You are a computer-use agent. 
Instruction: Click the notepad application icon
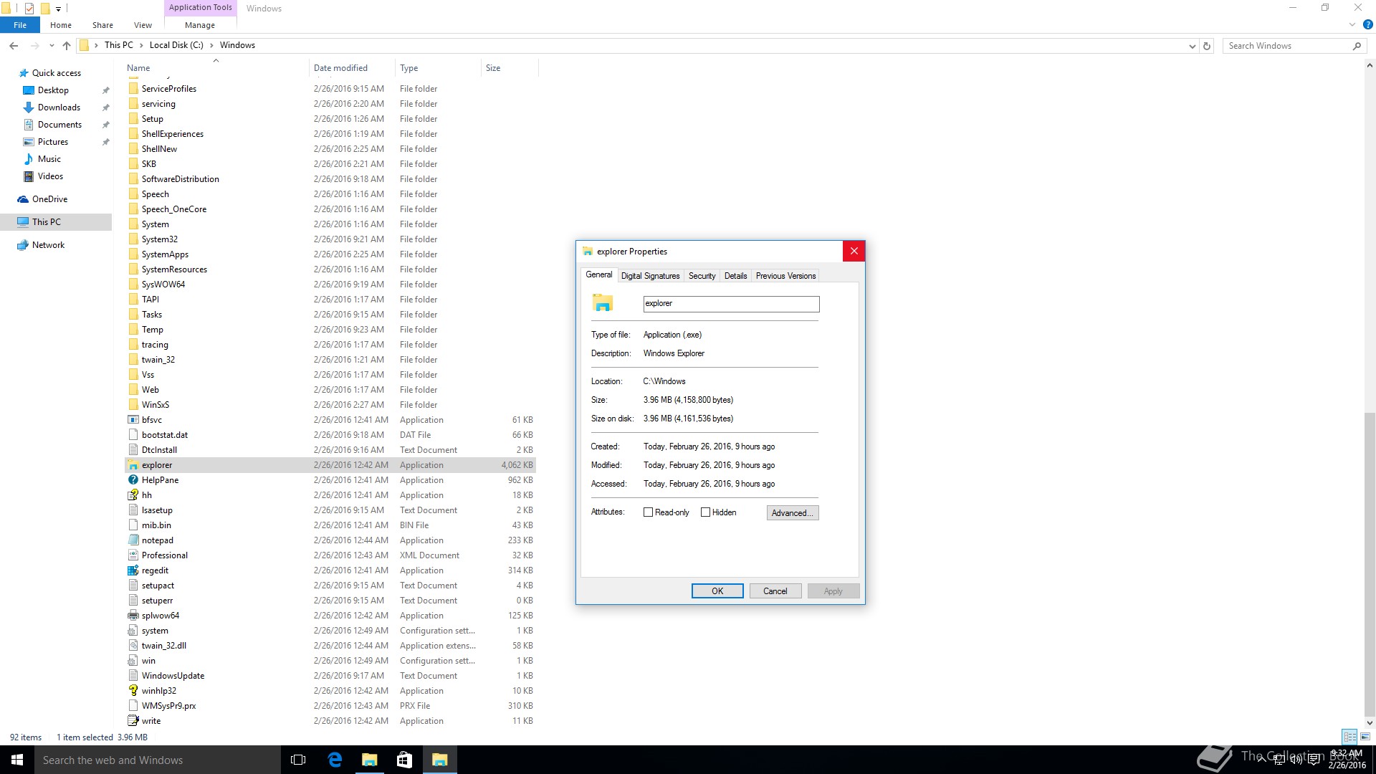click(x=133, y=540)
